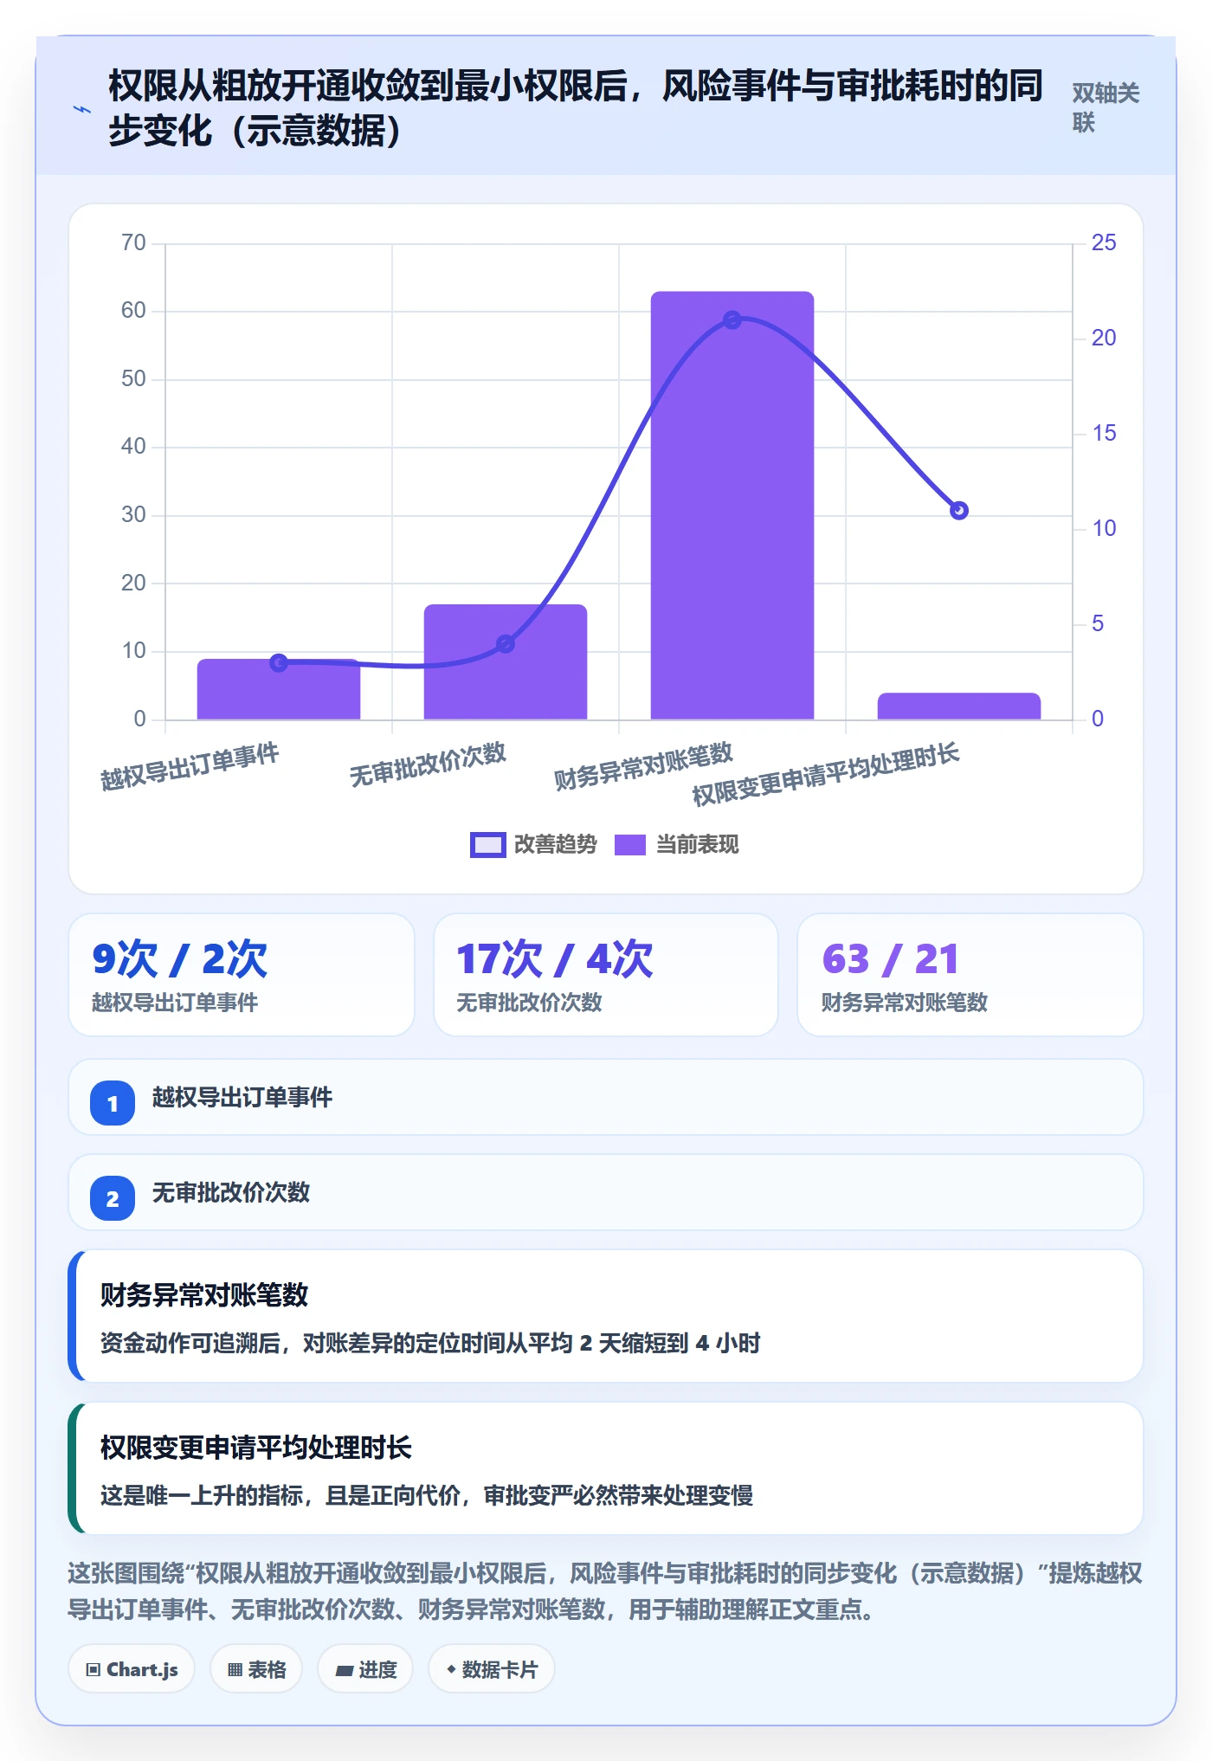
Task: Click the 数据卡片 tag
Action: coord(491,1669)
